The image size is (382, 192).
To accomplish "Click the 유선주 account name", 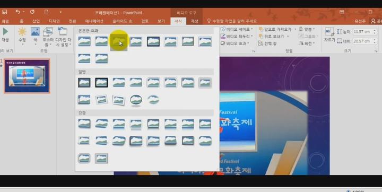I will pyautogui.click(x=360, y=21).
